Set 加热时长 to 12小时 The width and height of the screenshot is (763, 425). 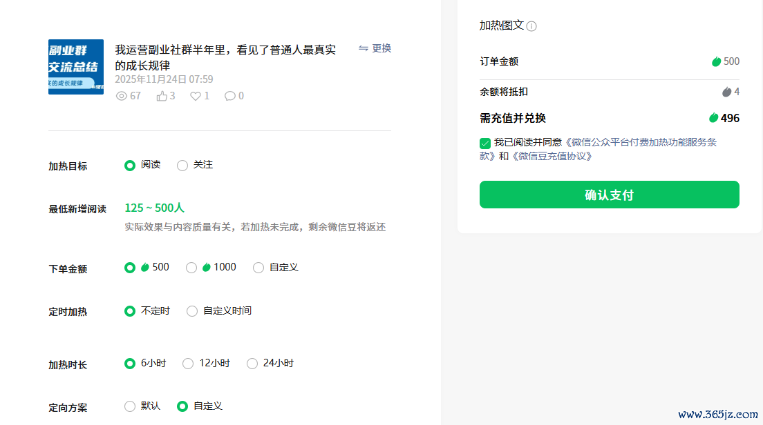pos(188,364)
